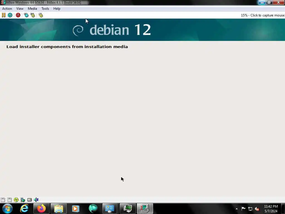Viewport: 285px width, 214px height.
Task: Open the Tools menu
Action: click(45, 9)
